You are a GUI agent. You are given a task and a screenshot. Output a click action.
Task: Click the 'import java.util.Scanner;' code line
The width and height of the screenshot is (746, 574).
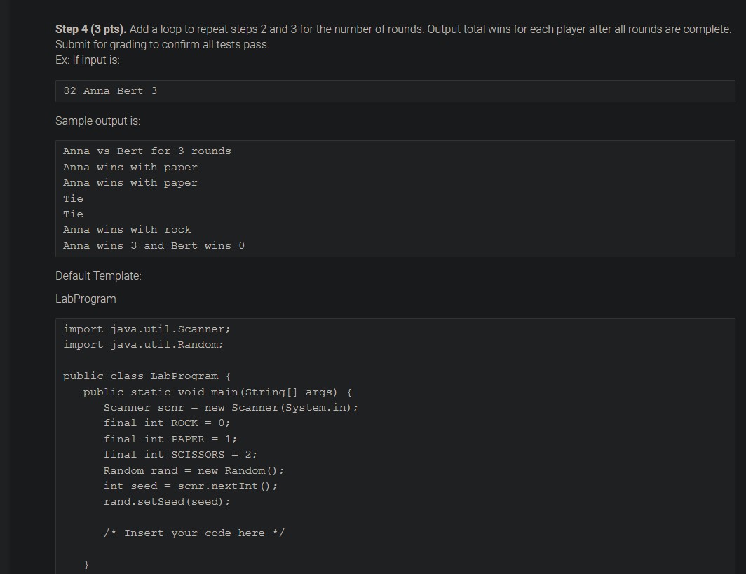point(147,329)
